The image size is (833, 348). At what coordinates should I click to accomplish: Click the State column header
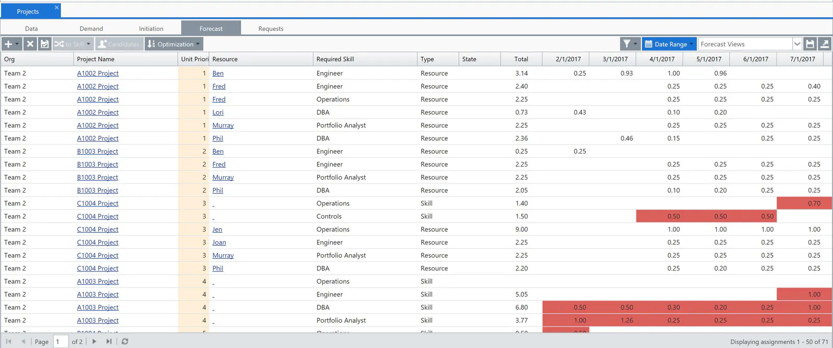click(479, 59)
